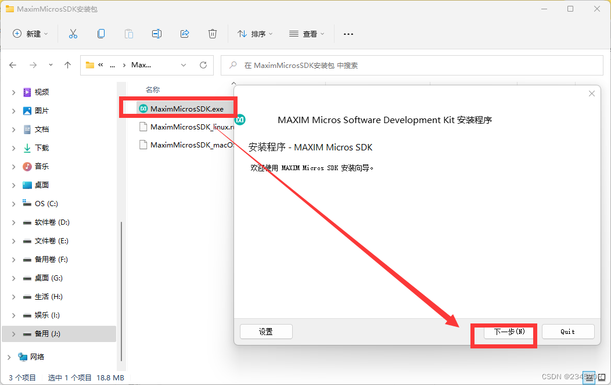The width and height of the screenshot is (611, 385).
Task: Click 设置 in the installer
Action: [266, 332]
